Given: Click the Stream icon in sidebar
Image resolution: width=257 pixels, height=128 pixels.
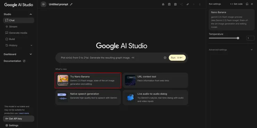Looking at the screenshot, I should [7, 27].
